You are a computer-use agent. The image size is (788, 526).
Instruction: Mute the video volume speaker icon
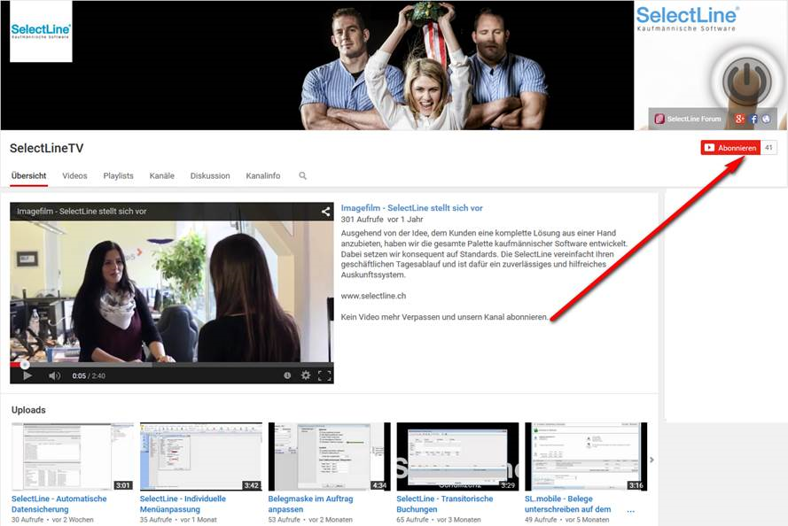point(54,375)
